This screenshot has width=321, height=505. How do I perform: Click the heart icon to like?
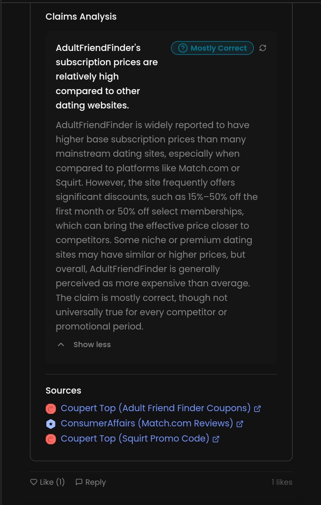[x=34, y=482]
